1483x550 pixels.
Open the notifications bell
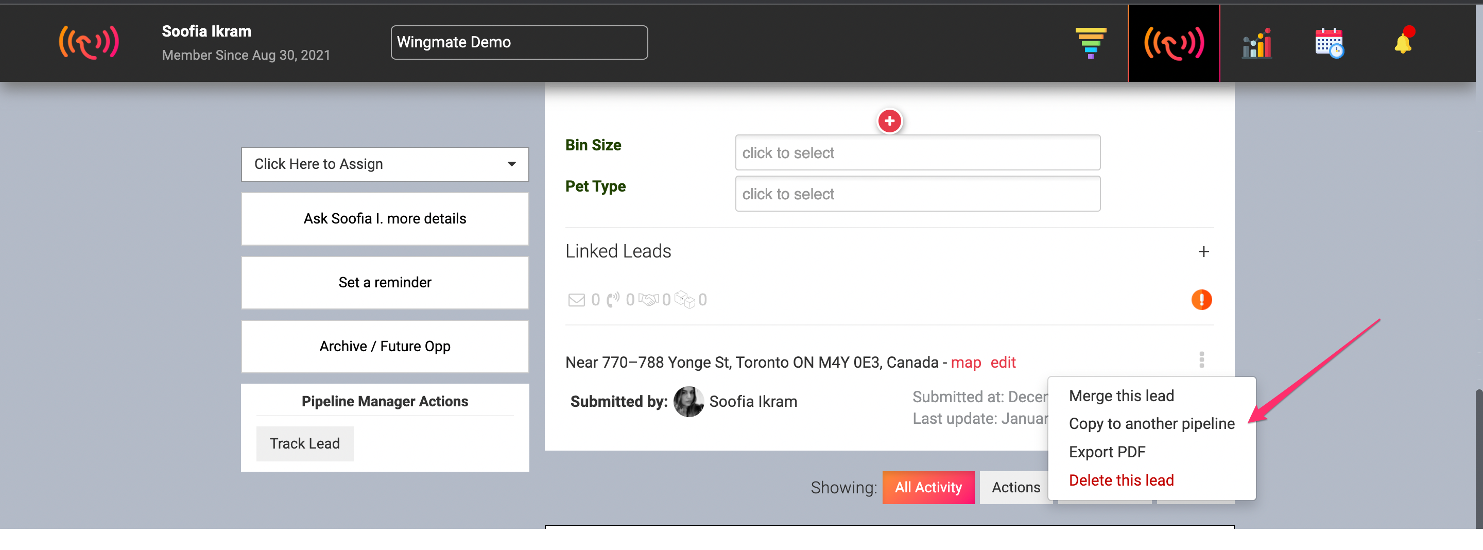pos(1404,42)
